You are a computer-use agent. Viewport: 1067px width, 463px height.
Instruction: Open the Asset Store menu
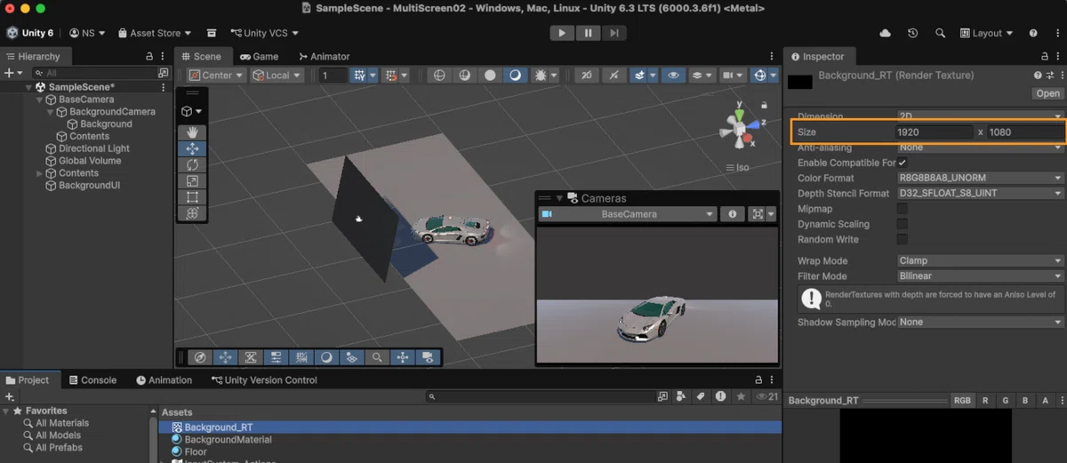click(154, 33)
